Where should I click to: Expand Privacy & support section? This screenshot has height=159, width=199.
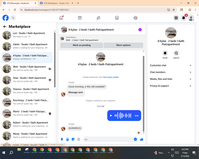(171, 86)
